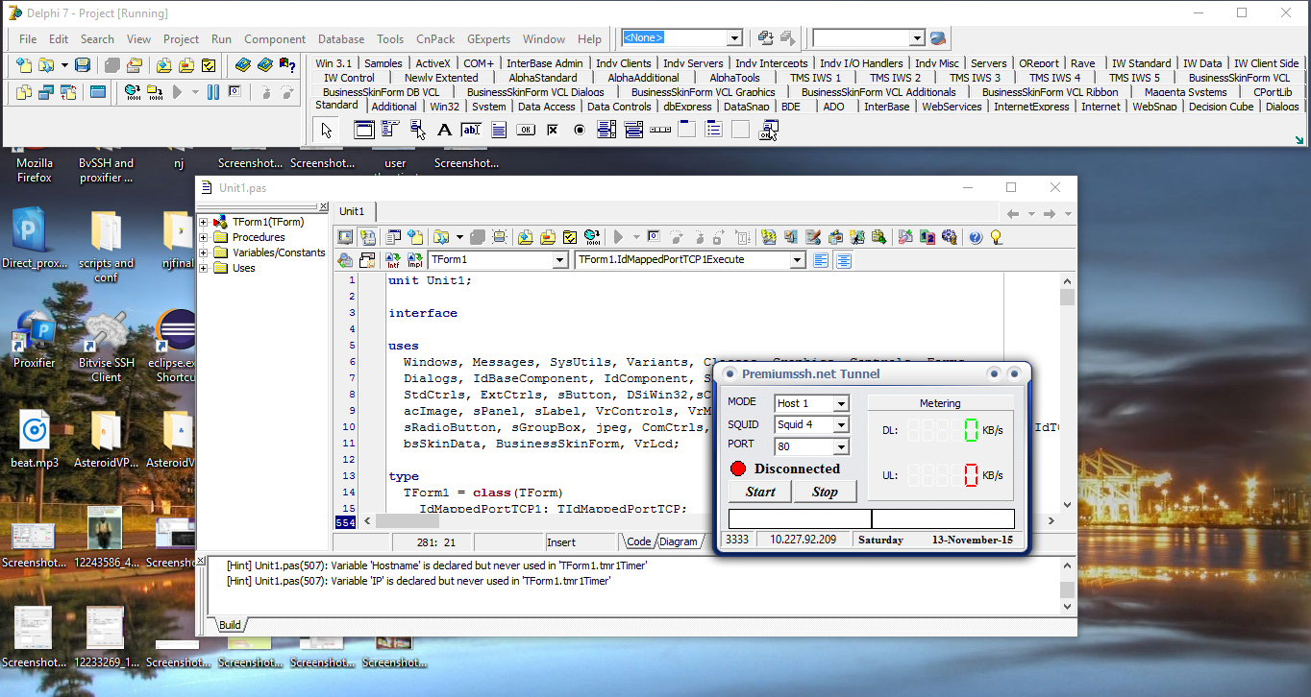The width and height of the screenshot is (1311, 697).
Task: Select the arrow pointer tool in component palette
Action: pos(327,130)
